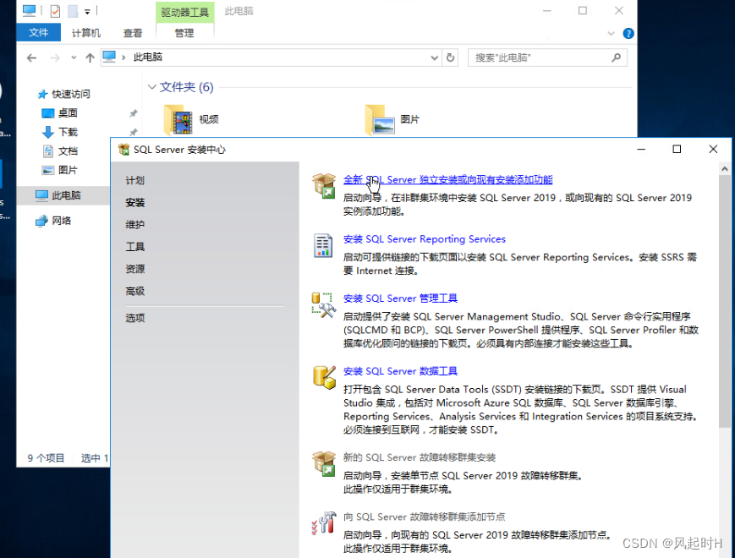The image size is (735, 558).
Task: Open the 文件 menu in Explorer
Action: [x=38, y=32]
